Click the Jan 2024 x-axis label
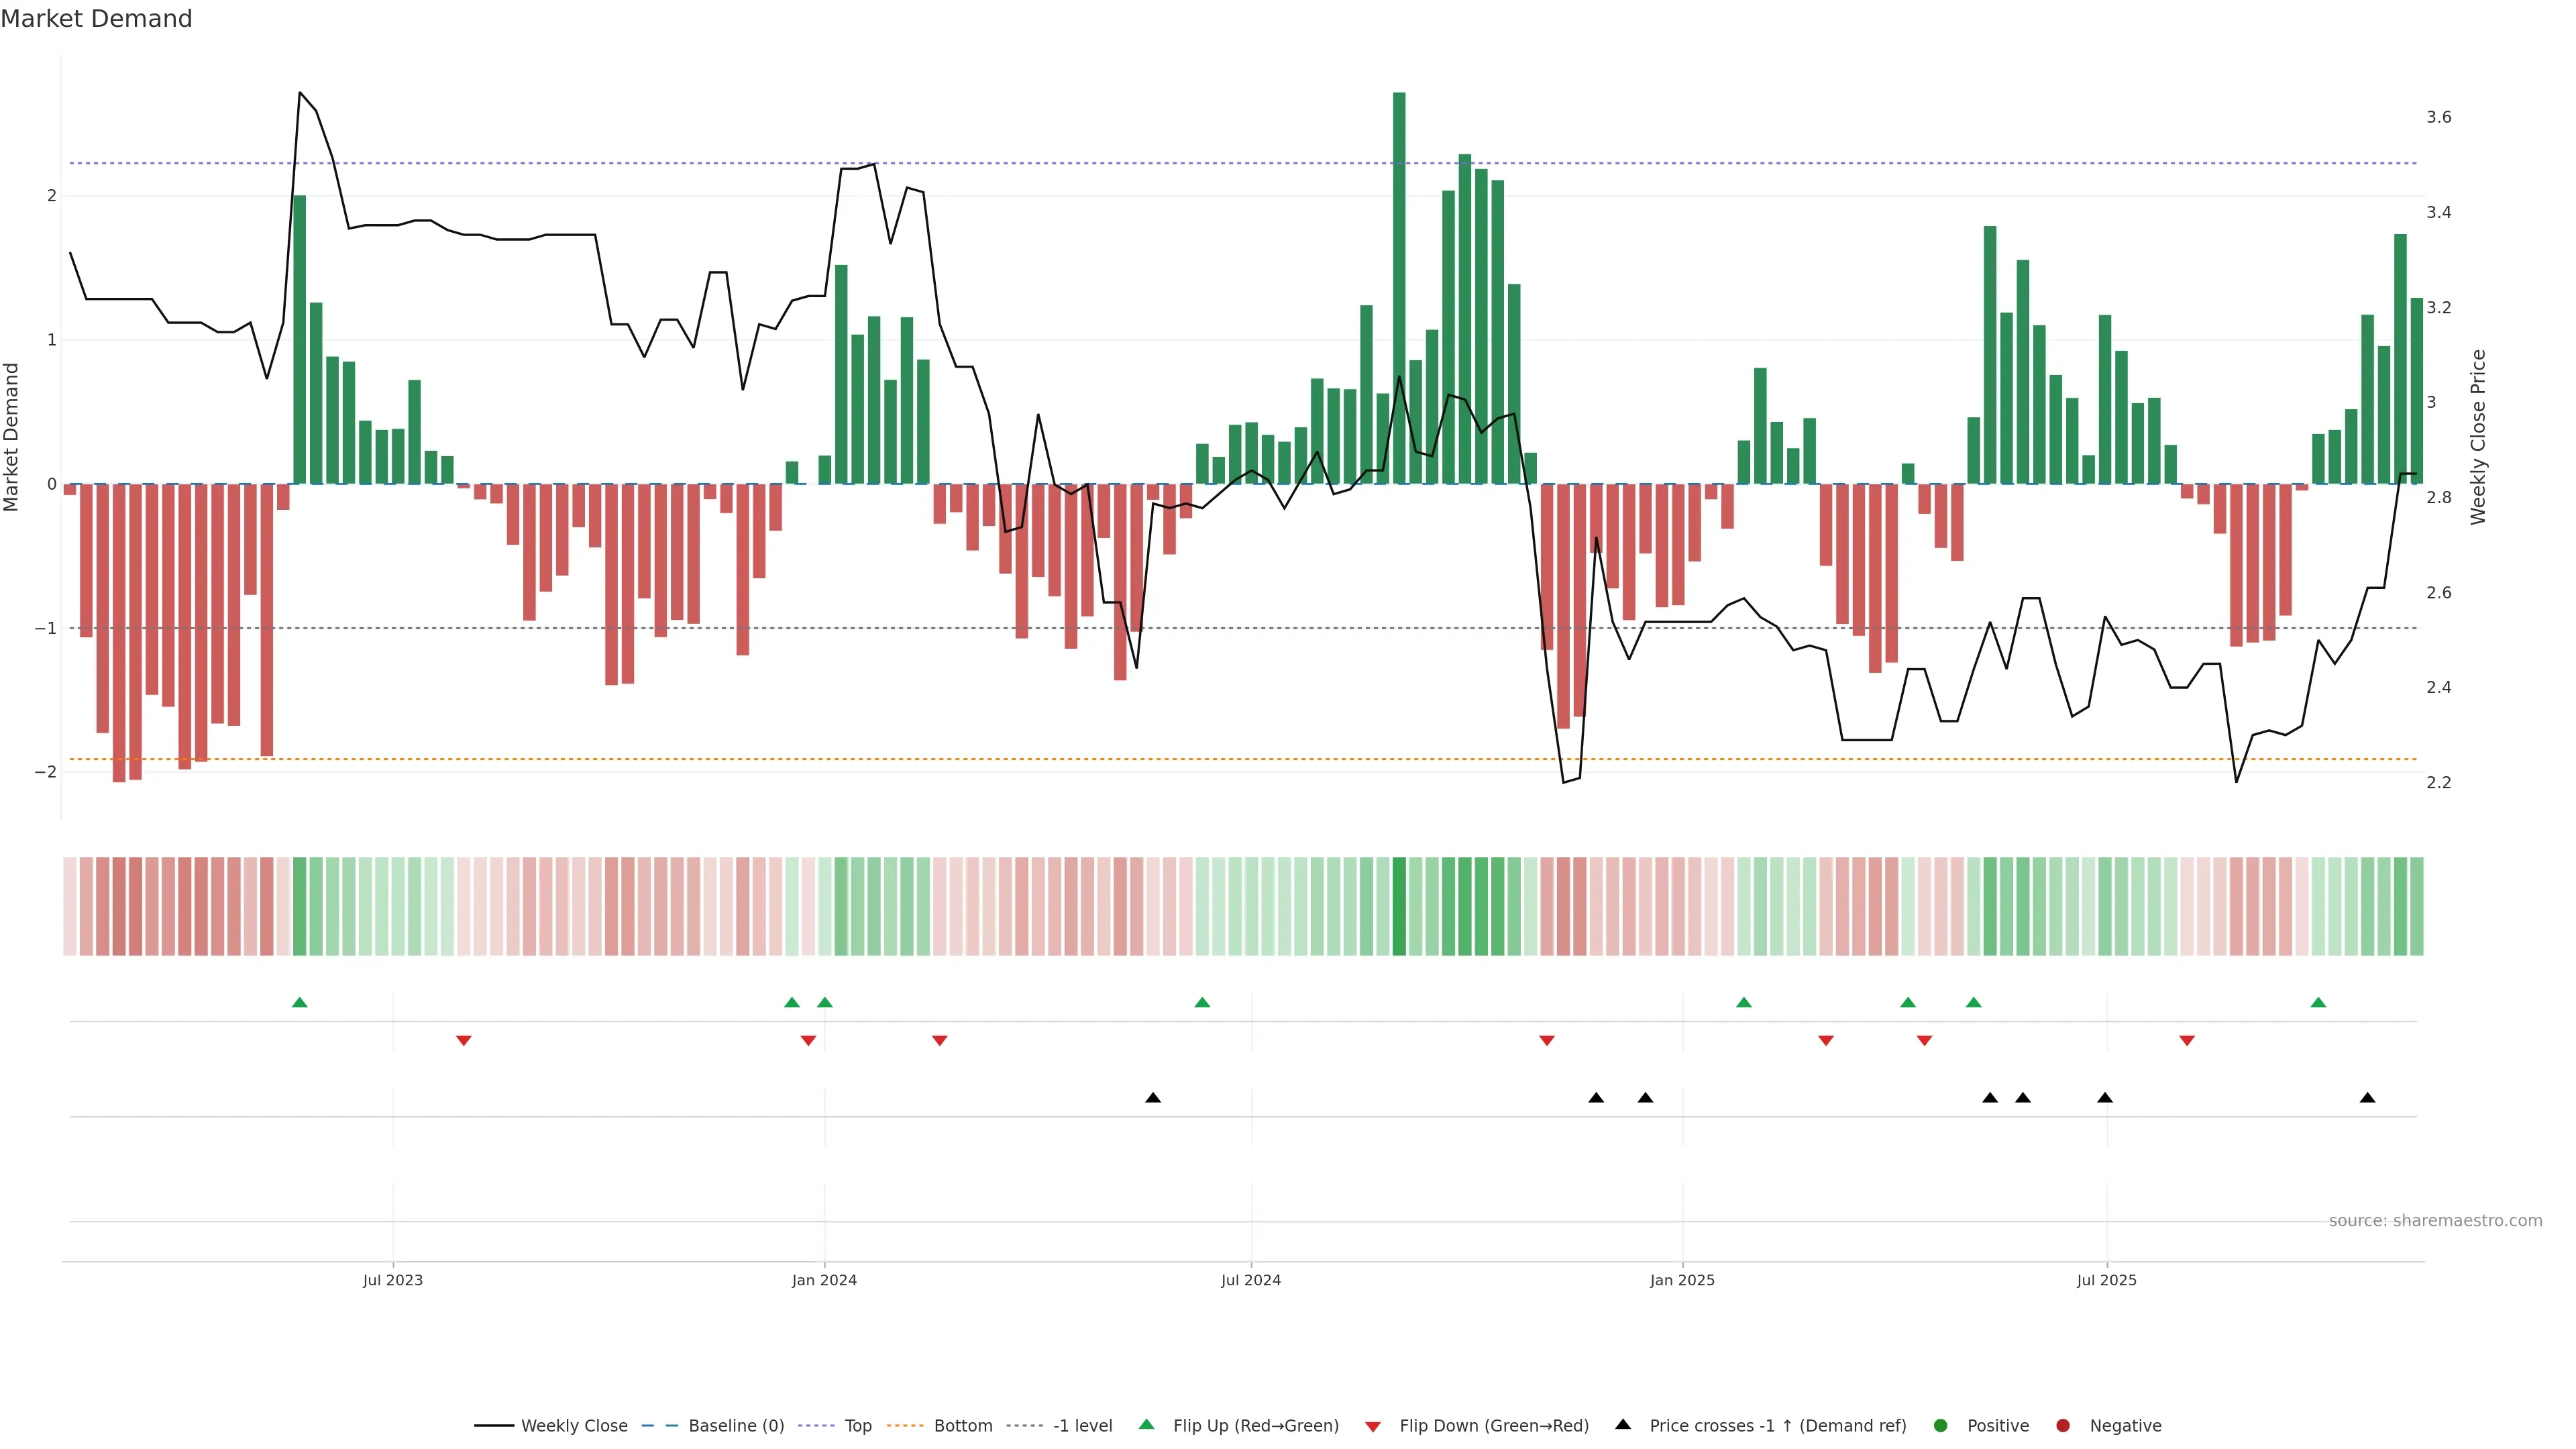This screenshot has width=2576, height=1449. click(824, 1280)
